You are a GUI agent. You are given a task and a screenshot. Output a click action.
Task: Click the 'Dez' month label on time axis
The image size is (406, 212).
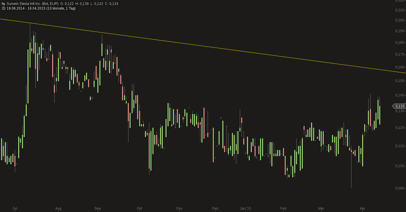(x=215, y=209)
